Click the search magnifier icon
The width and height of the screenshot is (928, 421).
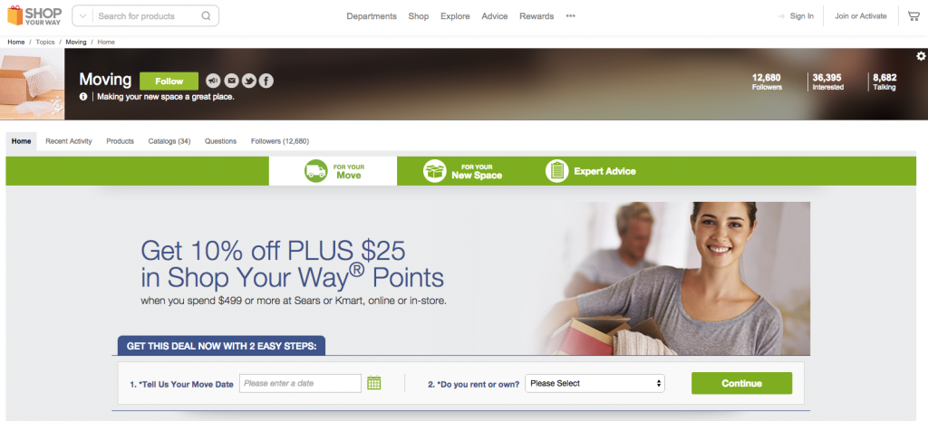coord(206,16)
